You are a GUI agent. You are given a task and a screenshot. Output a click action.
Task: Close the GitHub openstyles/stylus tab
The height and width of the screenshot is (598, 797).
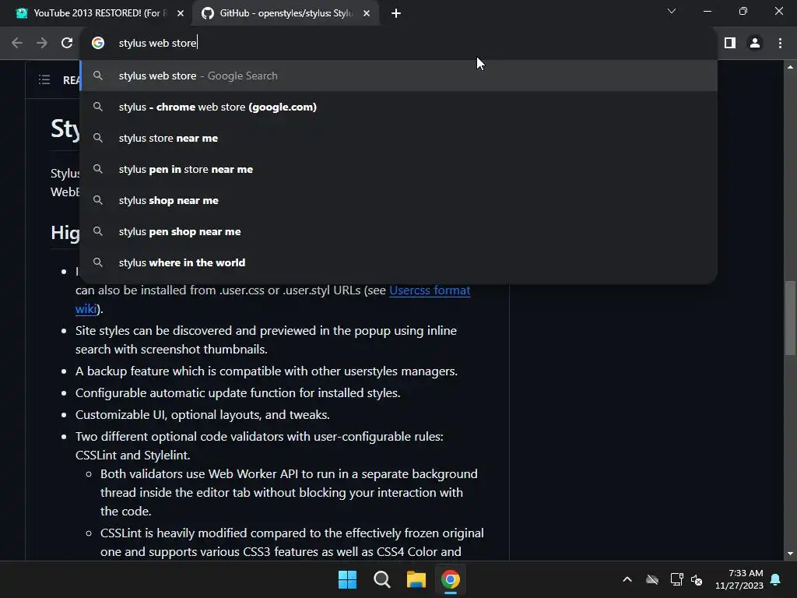tap(367, 13)
